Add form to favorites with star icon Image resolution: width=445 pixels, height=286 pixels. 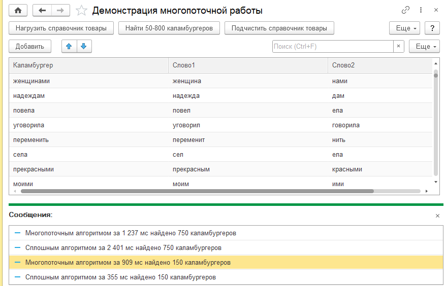tap(81, 11)
